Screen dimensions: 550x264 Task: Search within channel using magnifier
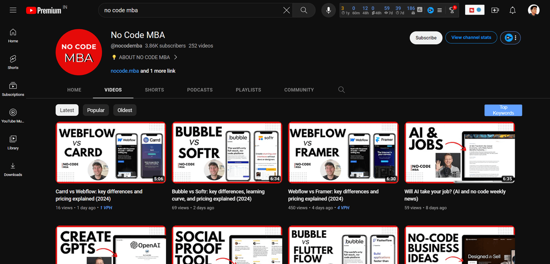341,90
